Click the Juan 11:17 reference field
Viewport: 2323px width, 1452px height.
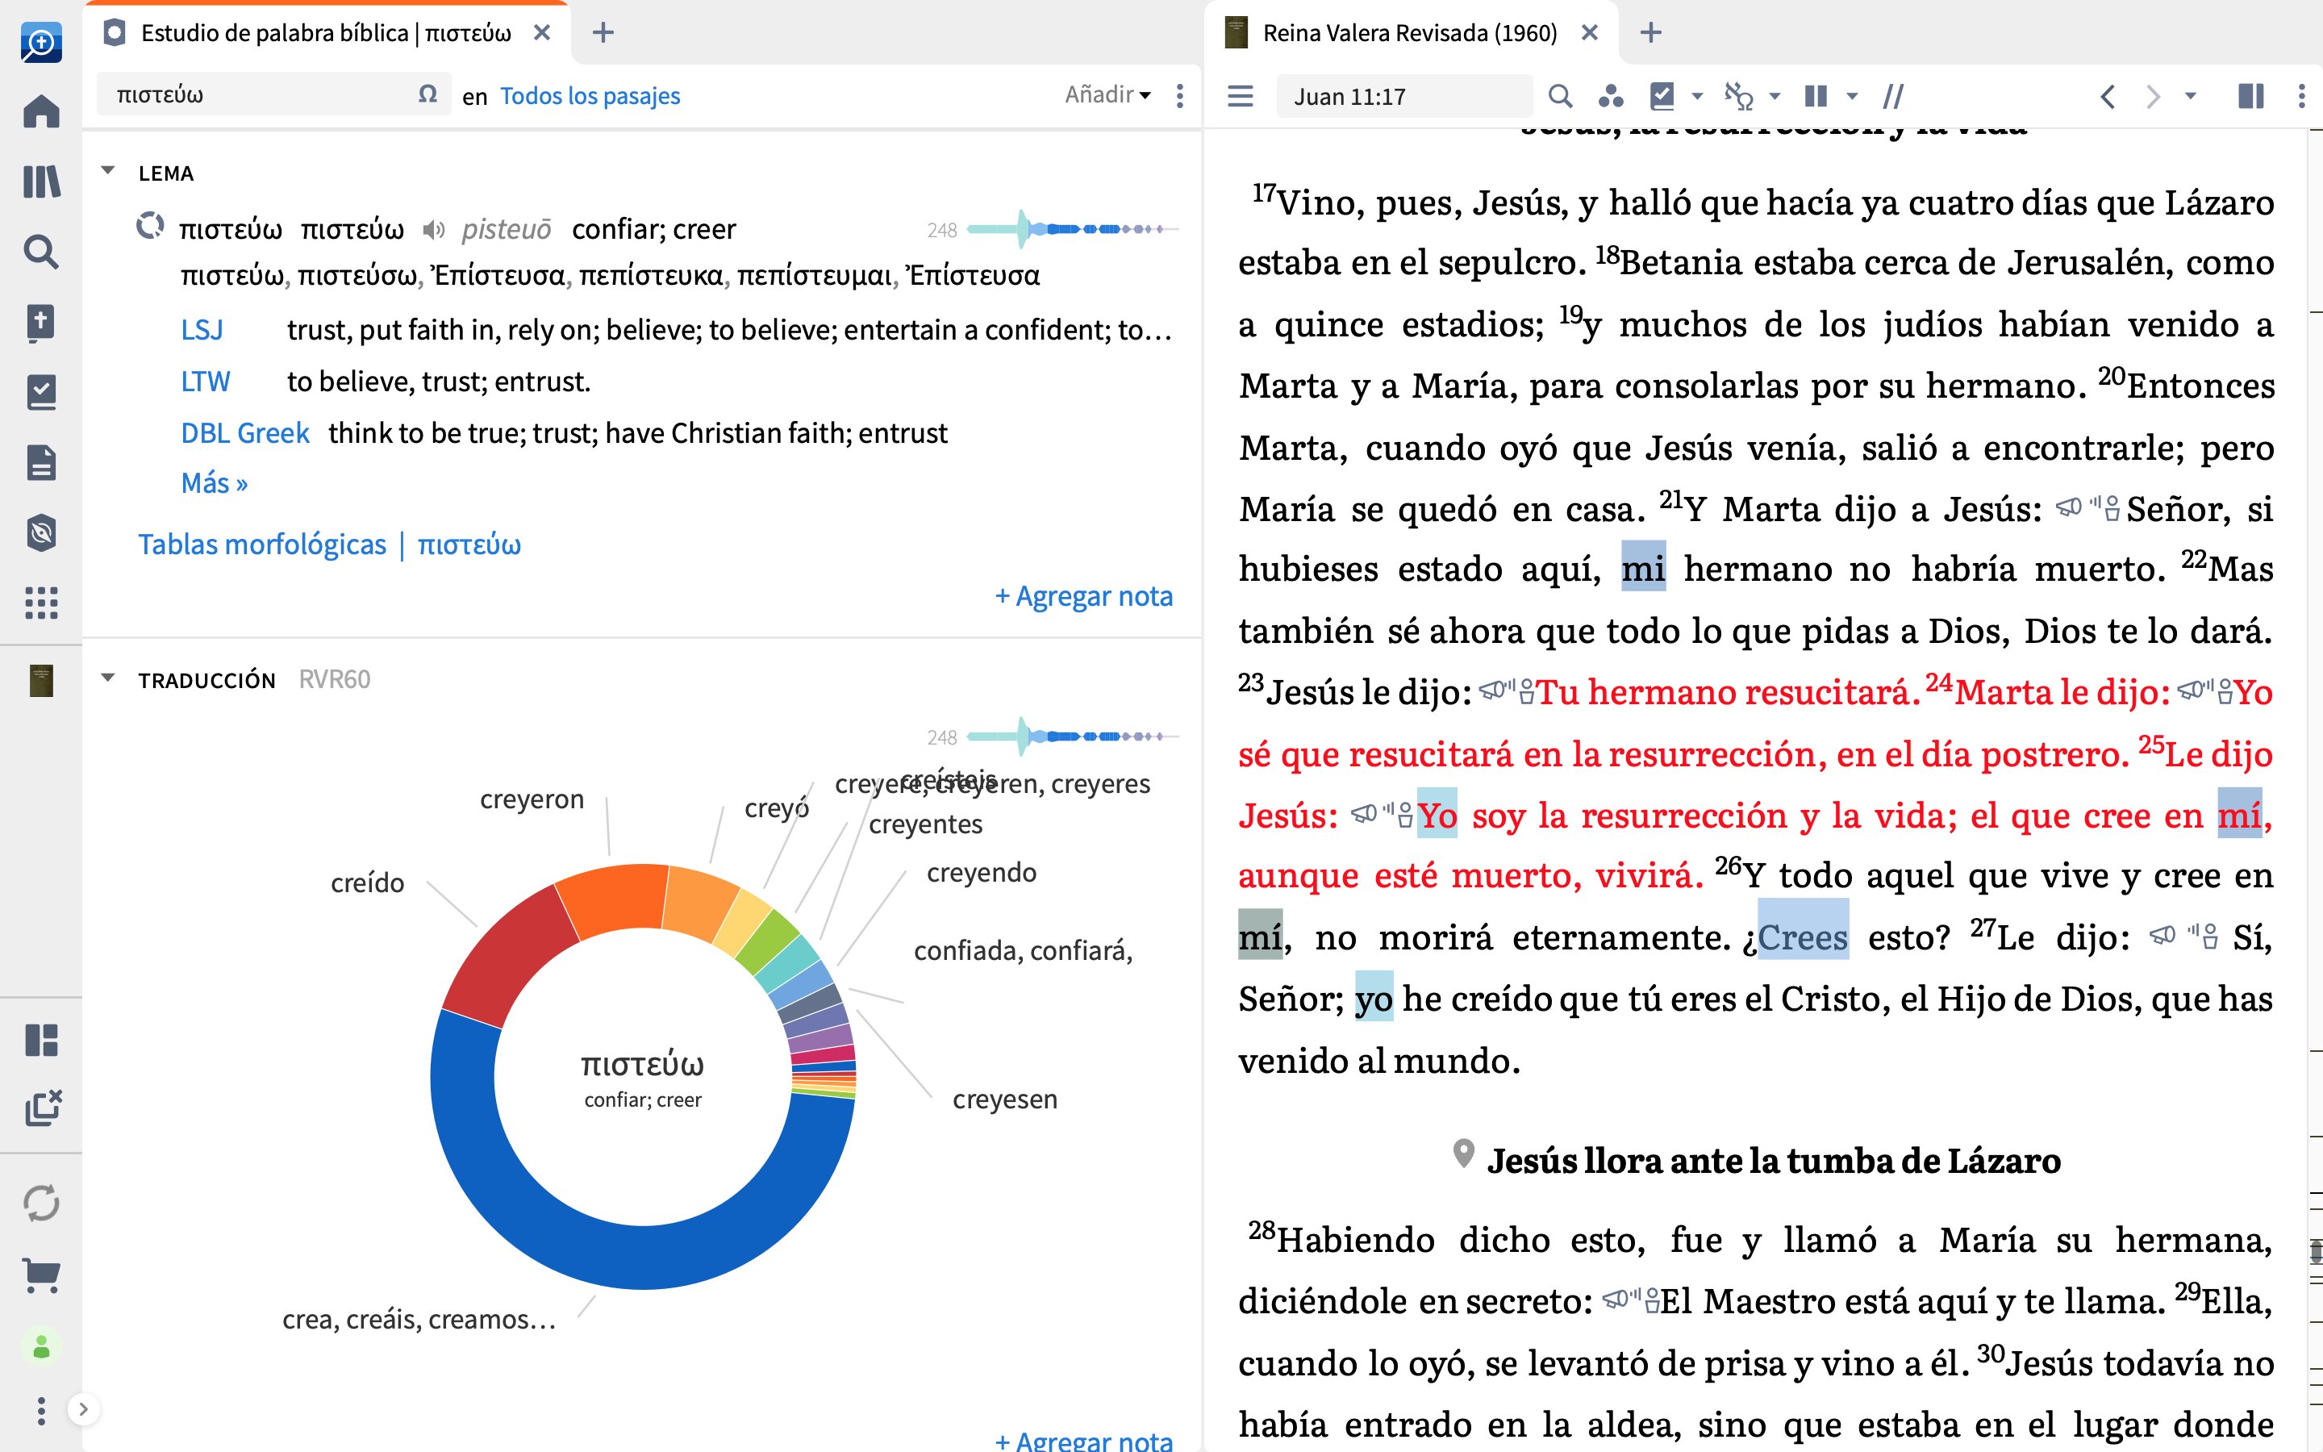[1403, 96]
